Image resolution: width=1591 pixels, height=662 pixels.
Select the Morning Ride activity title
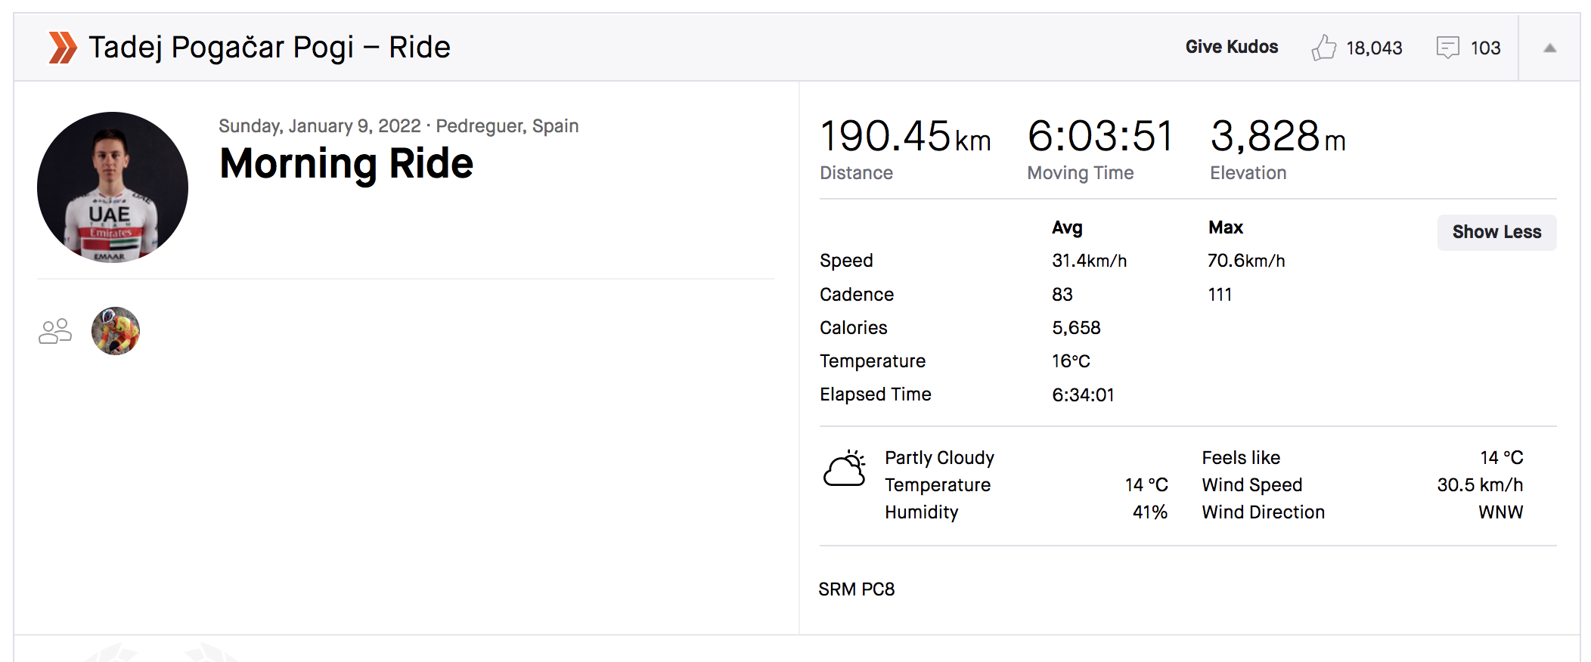point(346,164)
